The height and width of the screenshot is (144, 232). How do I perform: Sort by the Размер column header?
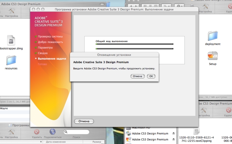tap(97, 142)
